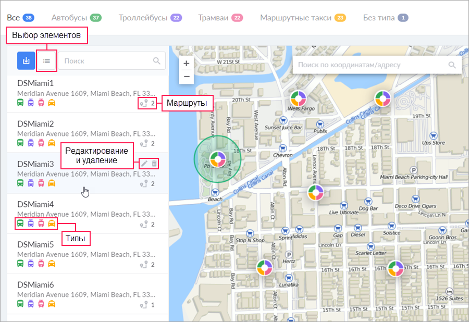Click the map address search magnifier icon

[x=452, y=65]
